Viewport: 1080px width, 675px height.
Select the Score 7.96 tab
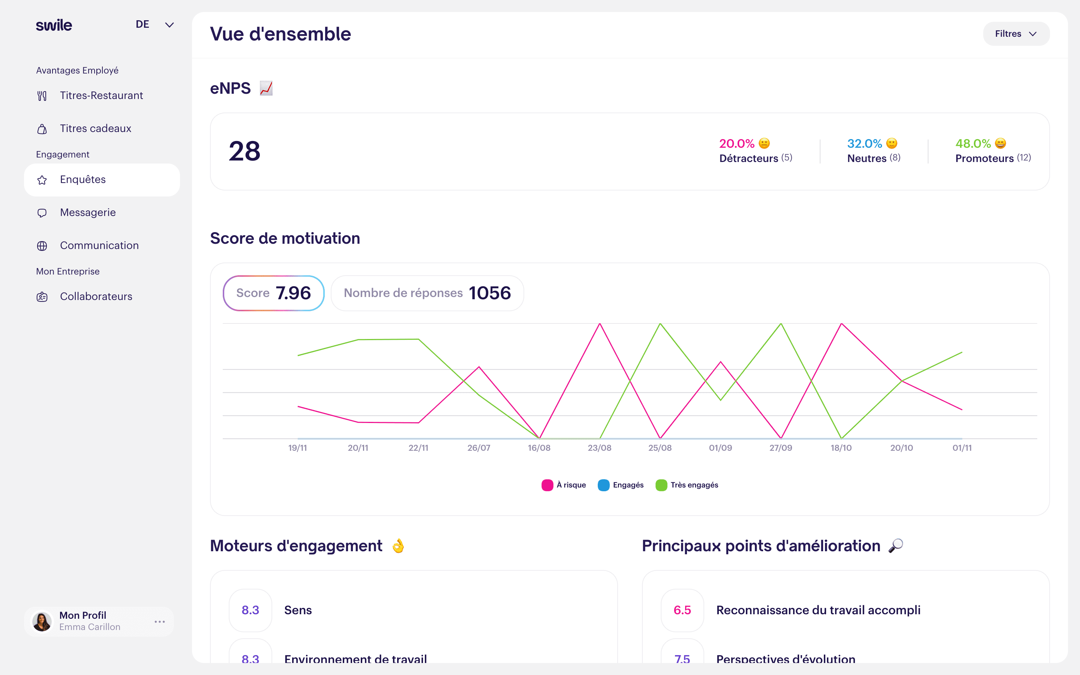pos(274,293)
